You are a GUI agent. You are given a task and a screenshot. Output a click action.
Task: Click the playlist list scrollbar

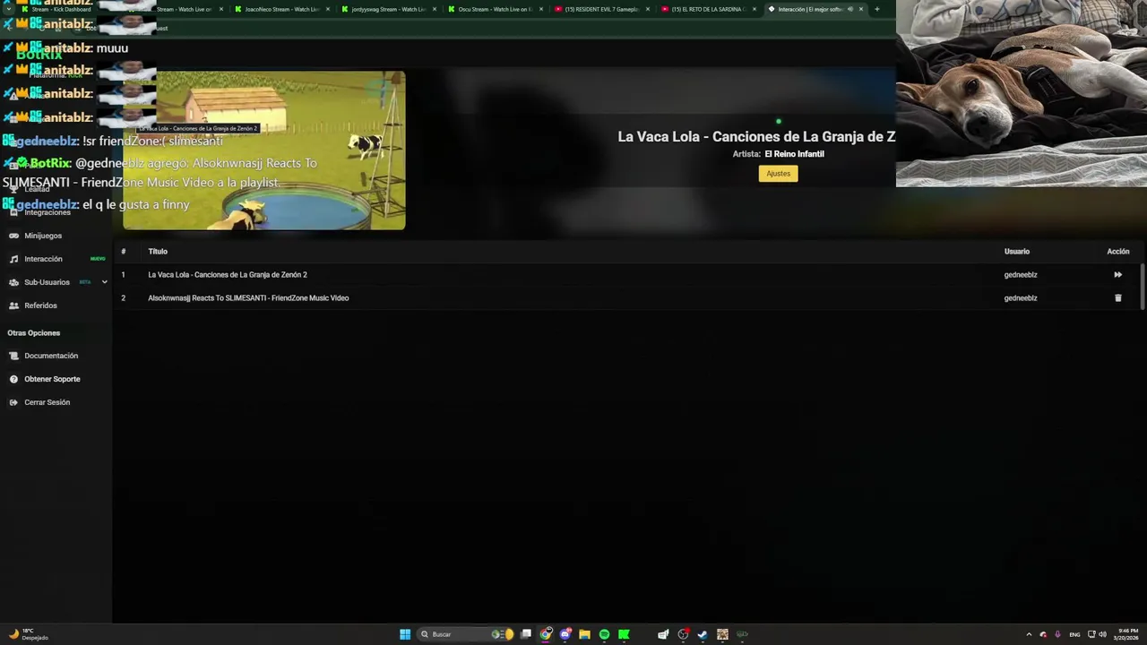coord(1142,287)
